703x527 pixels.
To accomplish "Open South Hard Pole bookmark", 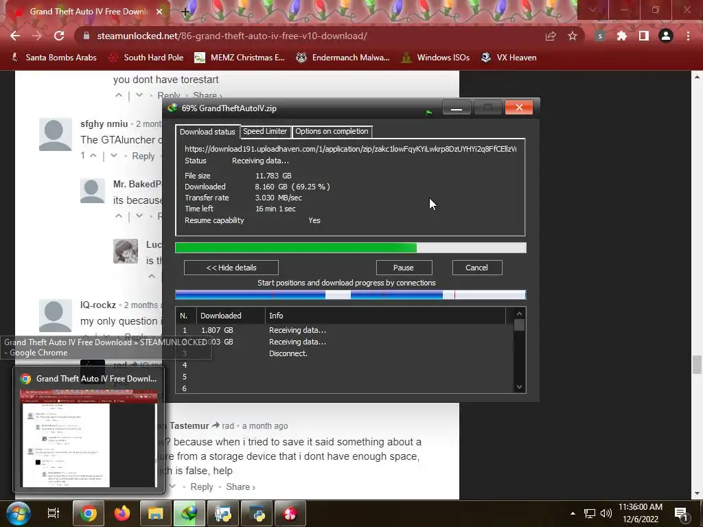I will (x=146, y=58).
